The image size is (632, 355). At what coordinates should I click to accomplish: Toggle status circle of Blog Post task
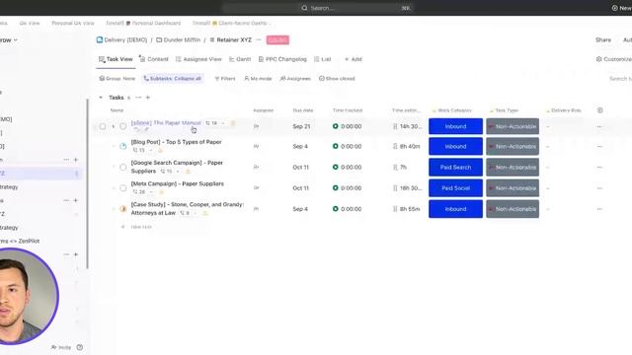click(x=122, y=146)
